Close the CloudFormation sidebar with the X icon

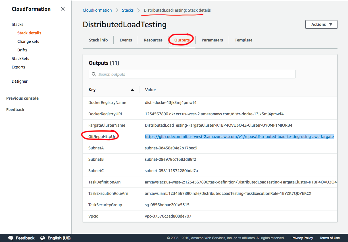pos(63,9)
